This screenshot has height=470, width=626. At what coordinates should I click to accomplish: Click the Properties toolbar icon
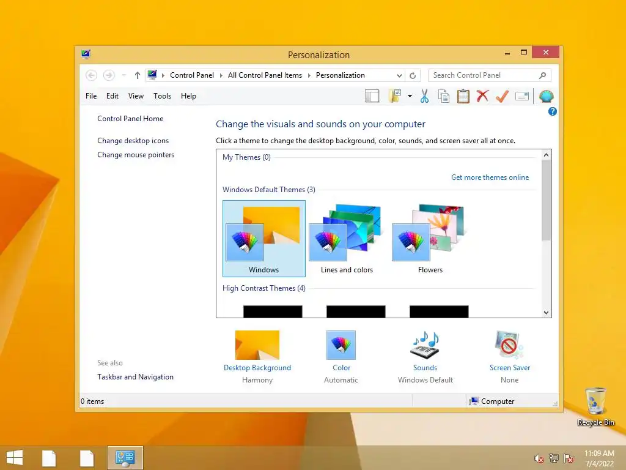[522, 96]
